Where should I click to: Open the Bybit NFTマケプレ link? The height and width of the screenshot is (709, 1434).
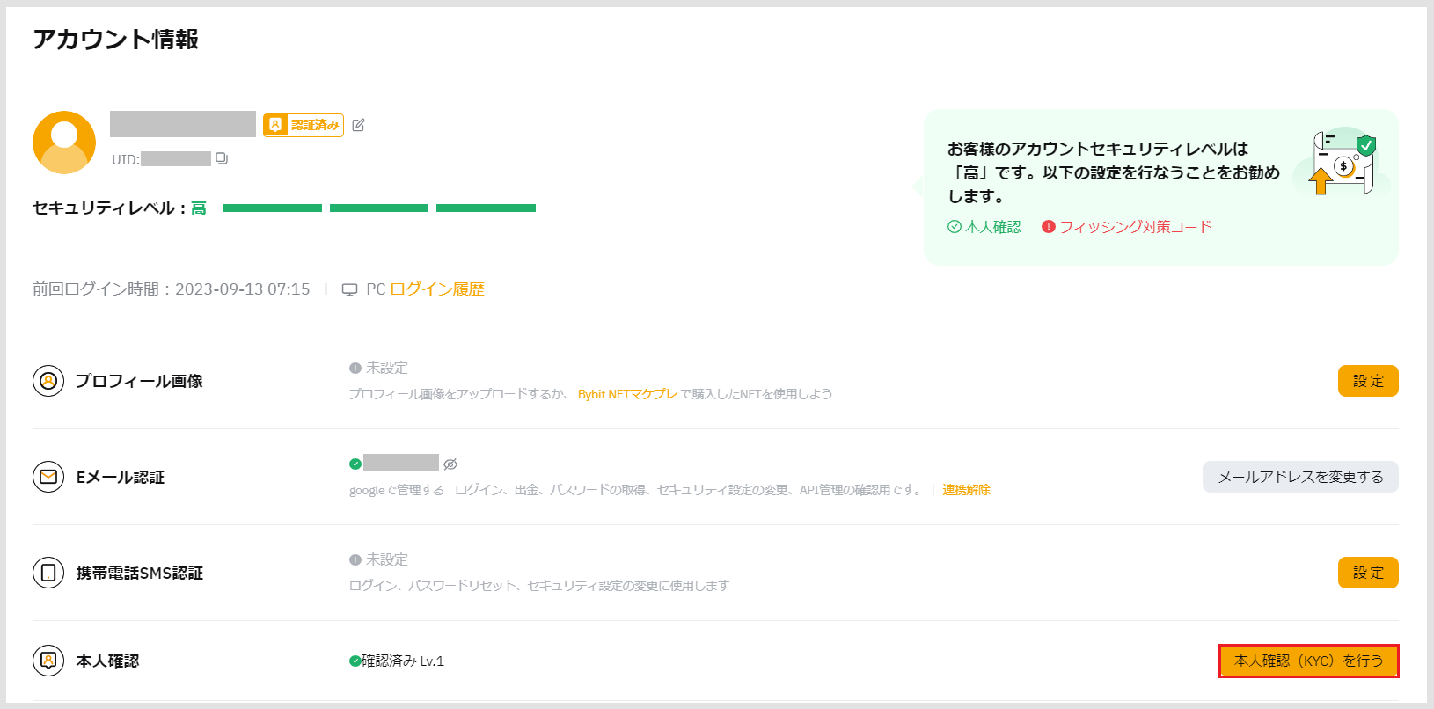tap(627, 394)
